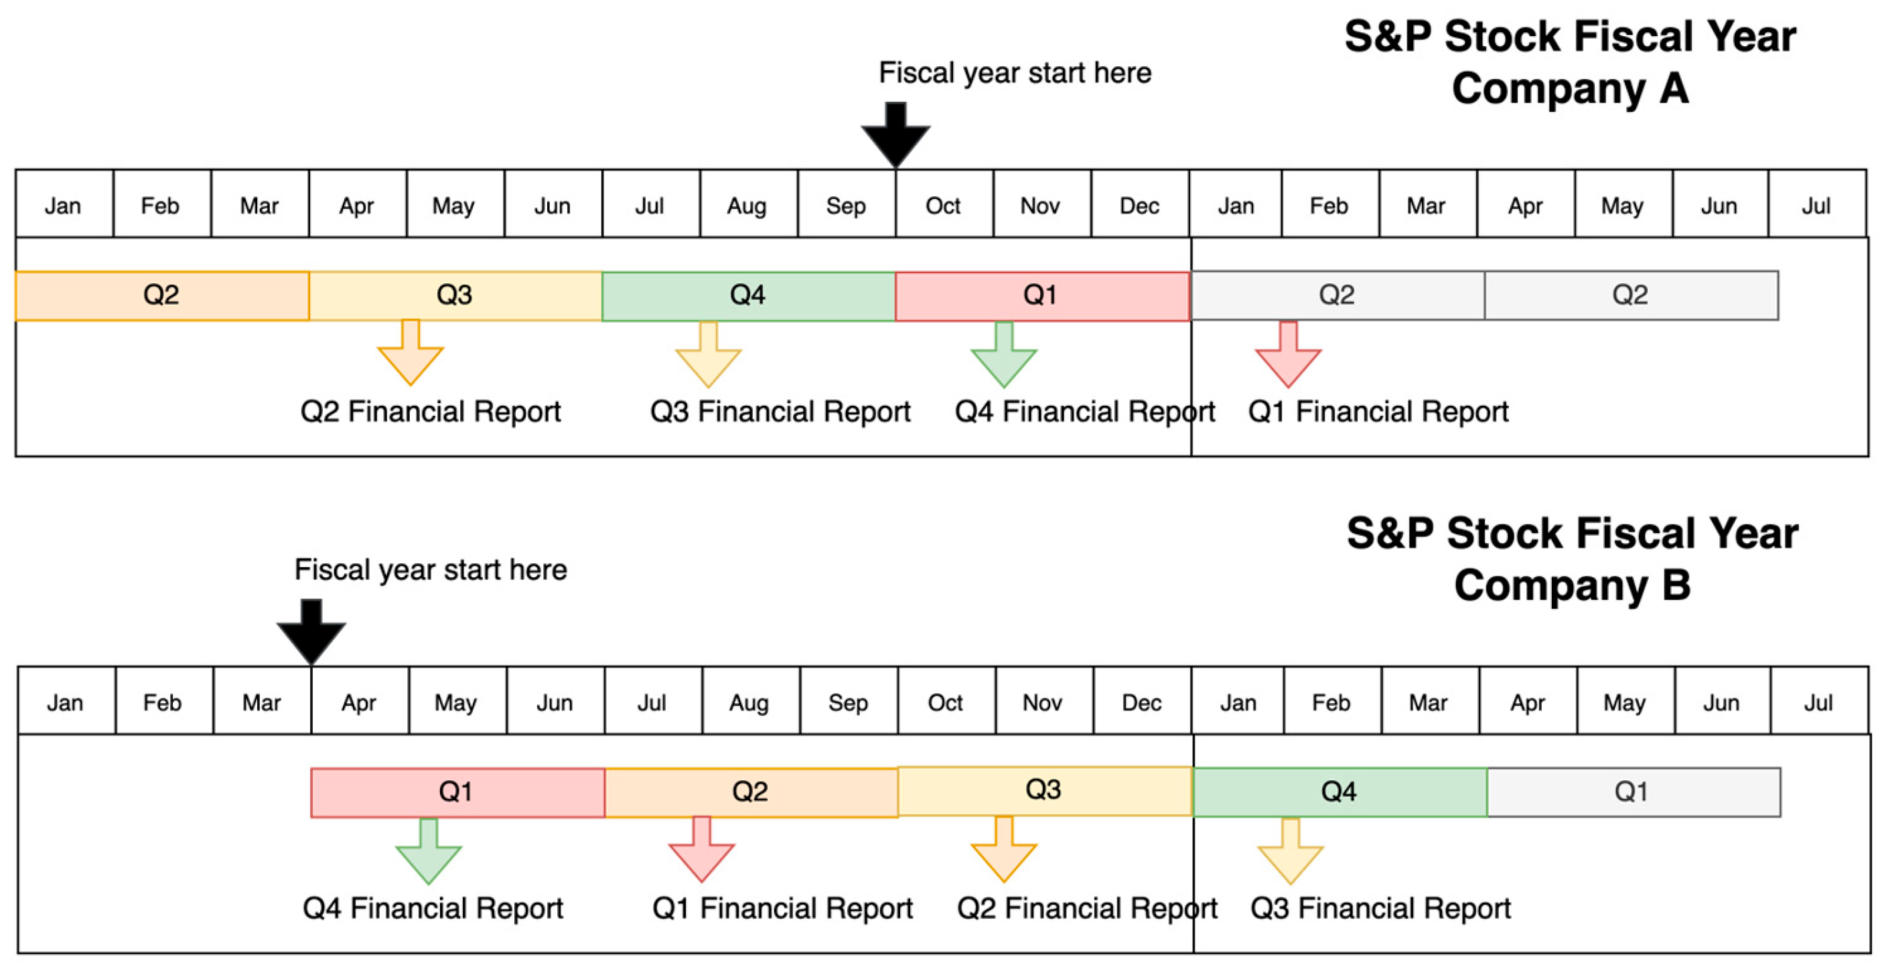Click Company B's red Q1 report arrow
The image size is (1886, 971).
pyautogui.click(x=701, y=853)
